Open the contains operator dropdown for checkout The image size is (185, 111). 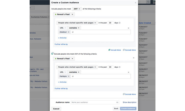tap(75, 27)
